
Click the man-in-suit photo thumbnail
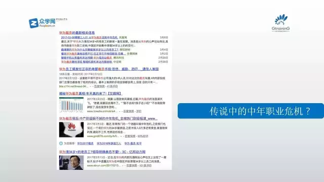coord(71,163)
